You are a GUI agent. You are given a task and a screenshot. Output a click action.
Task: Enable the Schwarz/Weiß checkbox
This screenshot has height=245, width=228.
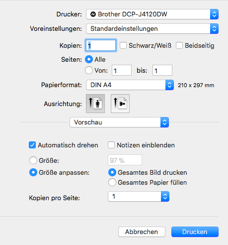[123, 45]
